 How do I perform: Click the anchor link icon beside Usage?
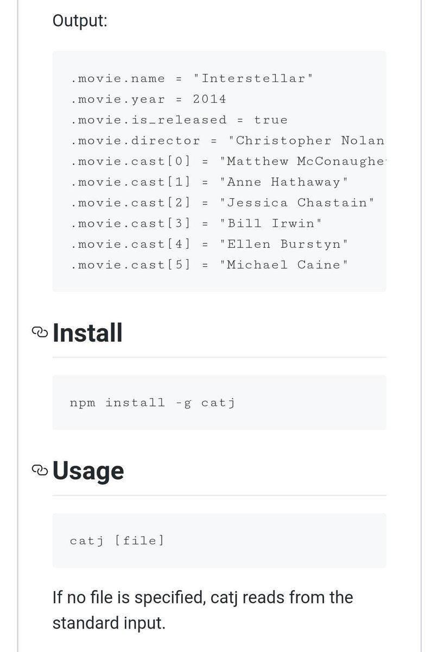click(40, 471)
